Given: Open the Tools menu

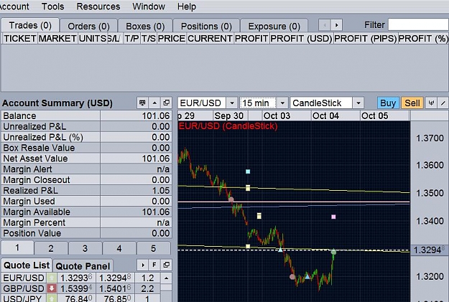Looking at the screenshot, I should pos(53,6).
